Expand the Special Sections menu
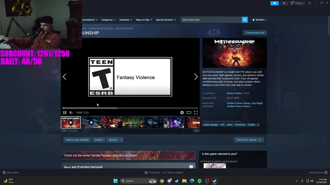This screenshot has height=185, width=330. coord(166,20)
